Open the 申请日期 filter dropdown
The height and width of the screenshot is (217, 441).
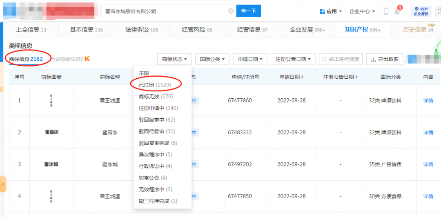tap(250, 59)
